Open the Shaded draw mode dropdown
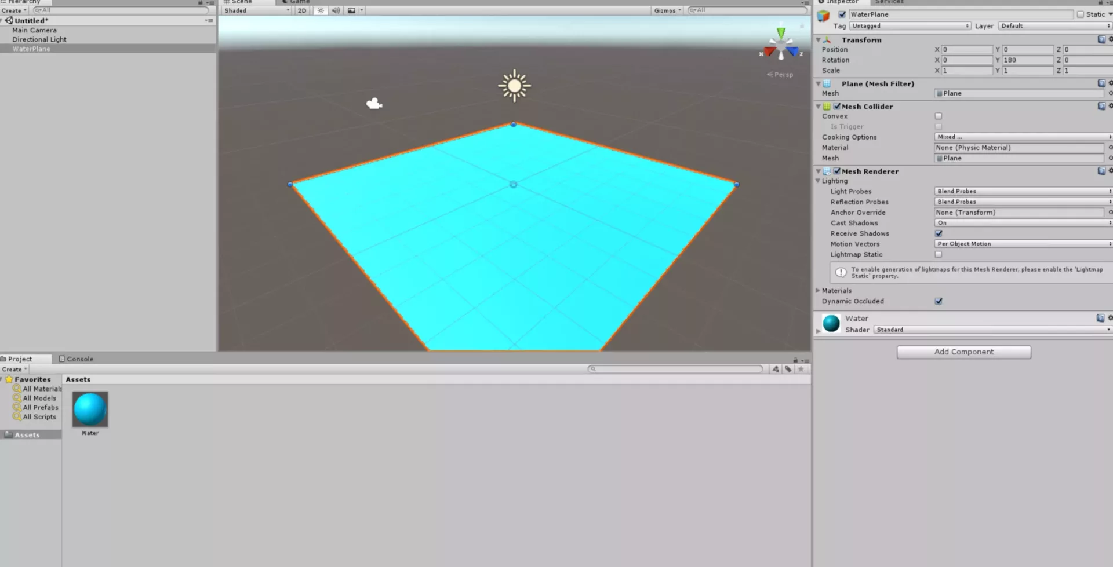 255,10
